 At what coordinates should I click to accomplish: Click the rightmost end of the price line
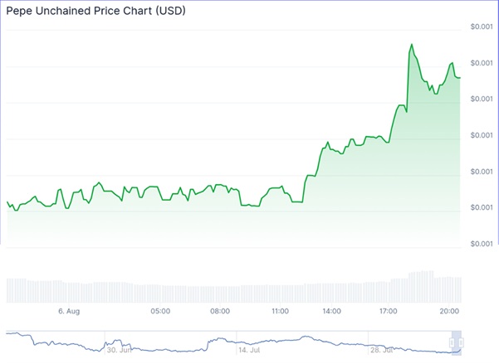[x=460, y=78]
